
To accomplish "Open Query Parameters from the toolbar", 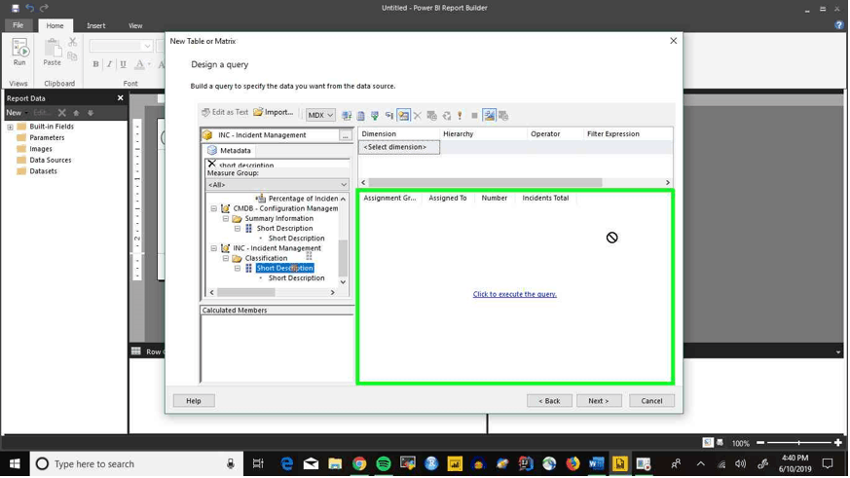I will (x=432, y=116).
